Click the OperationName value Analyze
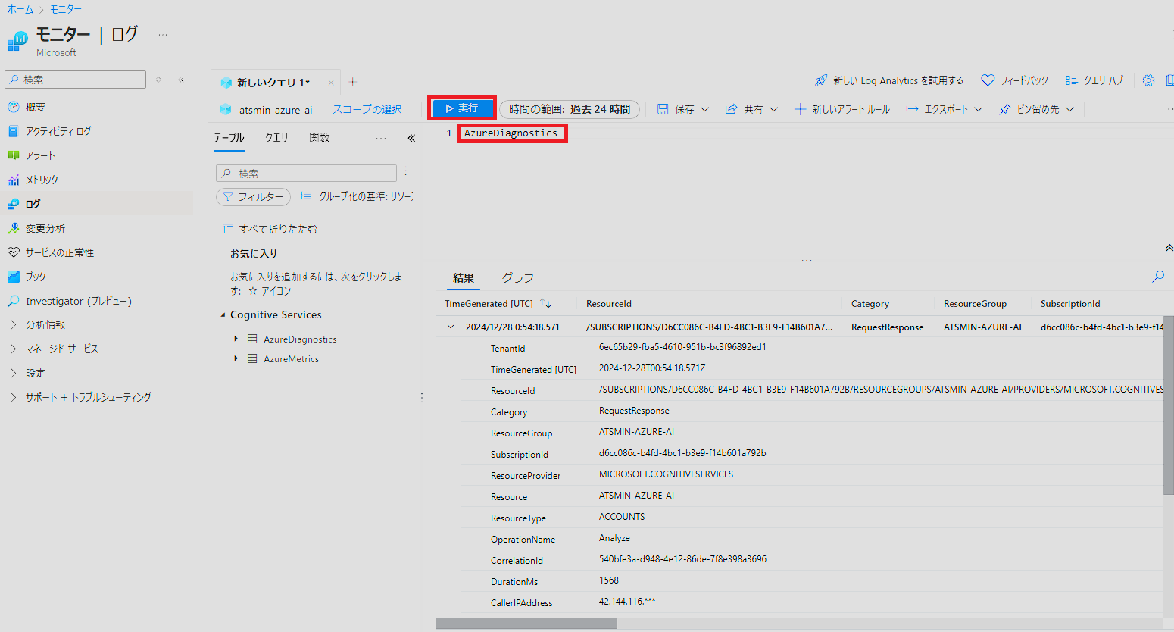The width and height of the screenshot is (1174, 632). pyautogui.click(x=614, y=538)
